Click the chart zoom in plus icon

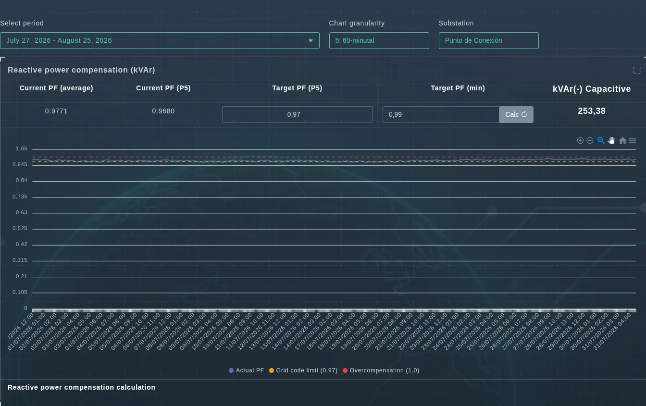580,141
